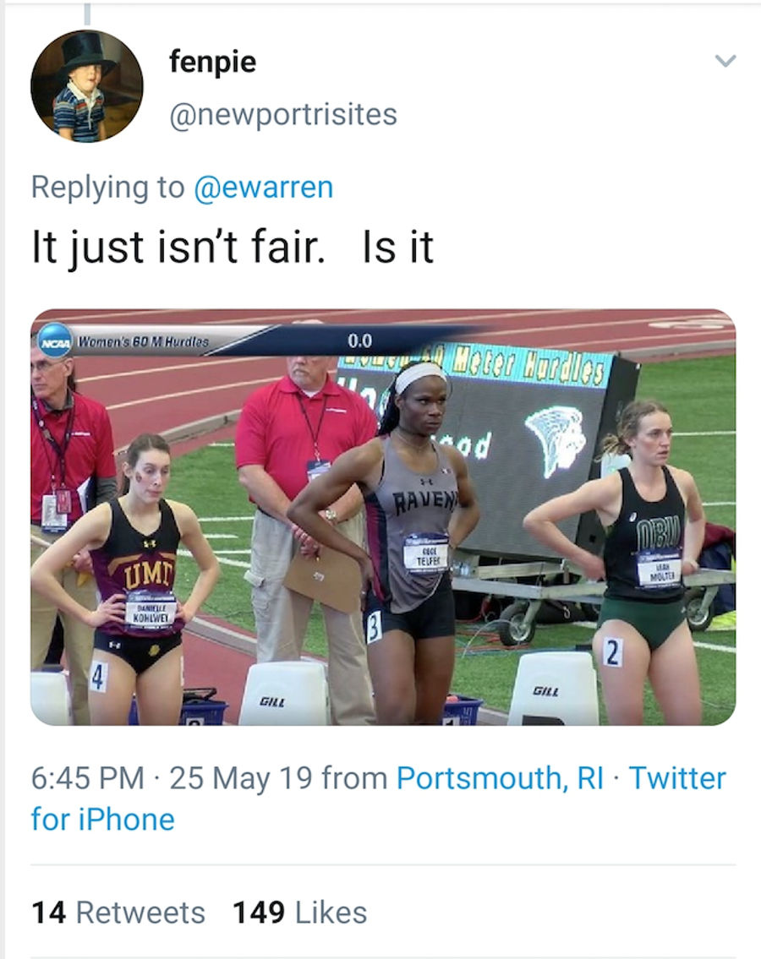Open fenpie's profile avatar picture

pos(87,86)
